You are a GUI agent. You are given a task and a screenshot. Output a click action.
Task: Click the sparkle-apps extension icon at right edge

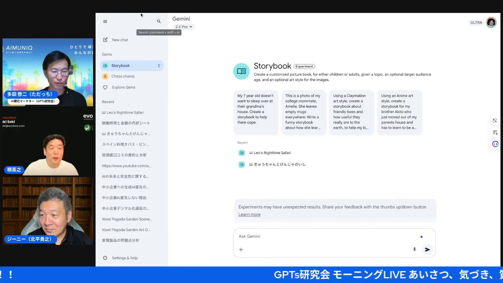(495, 132)
